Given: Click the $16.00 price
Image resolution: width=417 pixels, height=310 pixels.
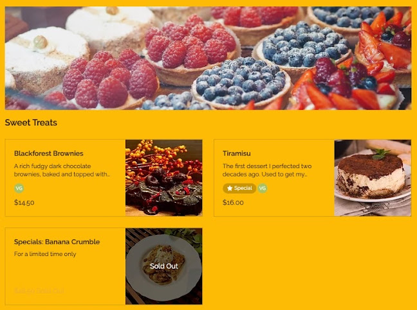Looking at the screenshot, I should coord(233,203).
